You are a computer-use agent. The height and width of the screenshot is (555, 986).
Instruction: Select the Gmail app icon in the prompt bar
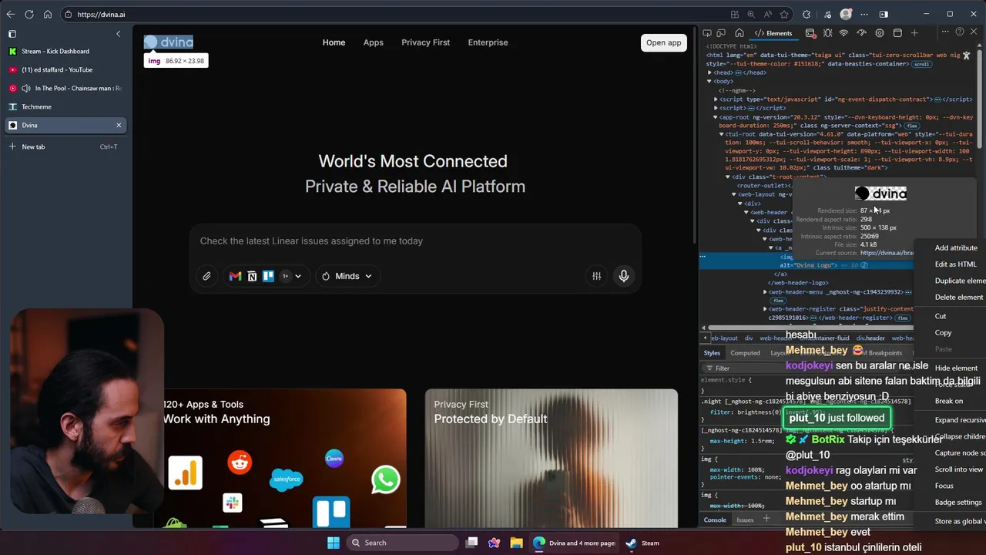point(235,276)
